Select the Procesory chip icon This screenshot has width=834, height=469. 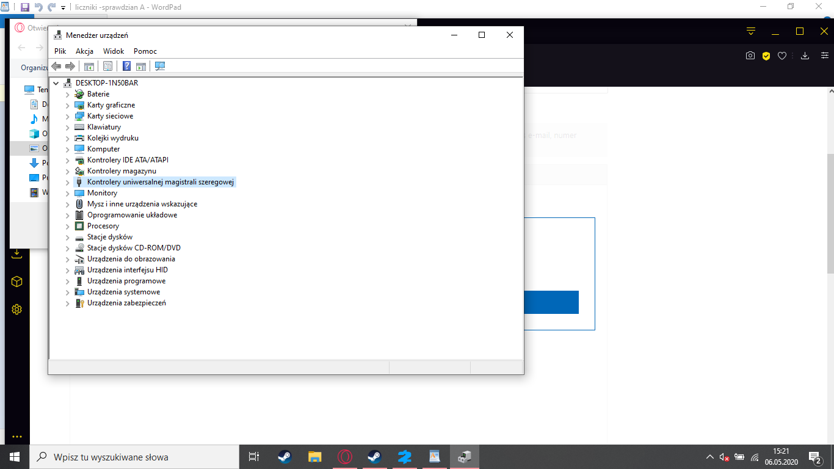(79, 226)
